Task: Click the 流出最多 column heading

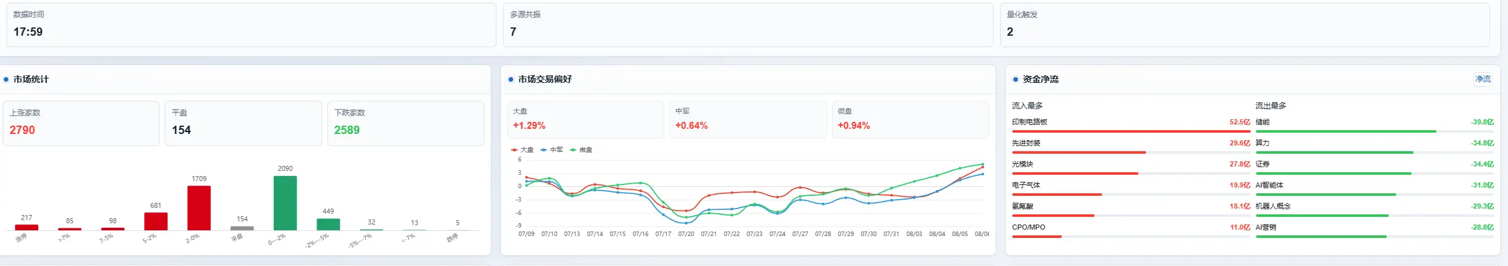Action: 1271,106
